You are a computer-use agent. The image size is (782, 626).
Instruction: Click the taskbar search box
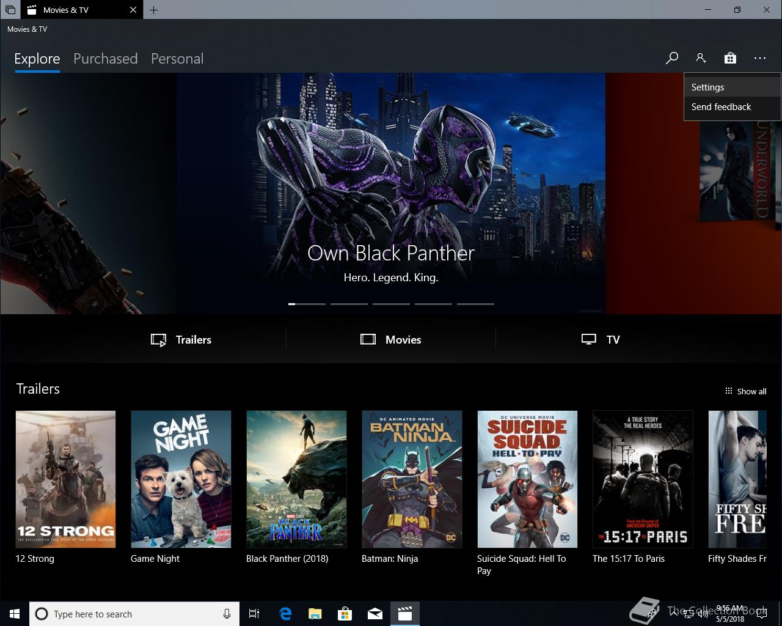coord(134,614)
